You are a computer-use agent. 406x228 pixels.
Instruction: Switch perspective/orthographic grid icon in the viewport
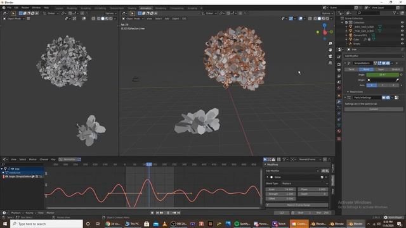tap(330, 63)
